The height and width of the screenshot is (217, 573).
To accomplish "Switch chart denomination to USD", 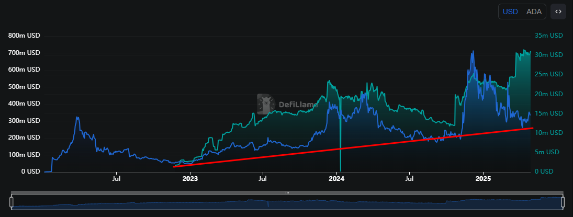I will click(x=510, y=12).
